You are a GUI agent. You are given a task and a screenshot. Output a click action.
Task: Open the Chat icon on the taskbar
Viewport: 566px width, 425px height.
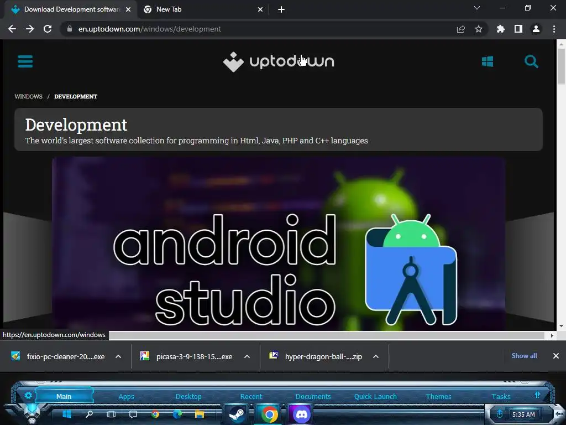(133, 414)
